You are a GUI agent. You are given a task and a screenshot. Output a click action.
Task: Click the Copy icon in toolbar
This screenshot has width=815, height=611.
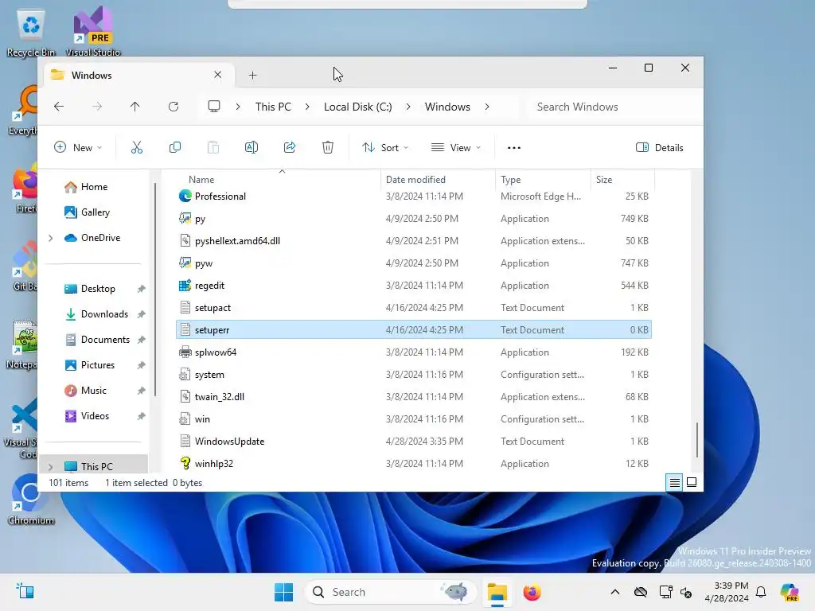coord(175,147)
